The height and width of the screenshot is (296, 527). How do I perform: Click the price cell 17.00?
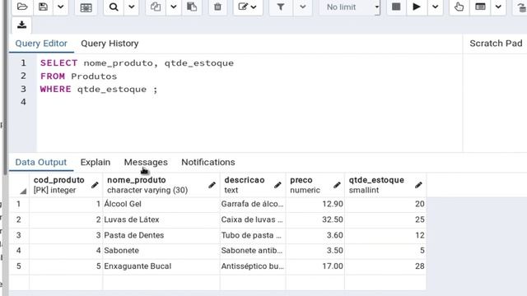(315, 266)
